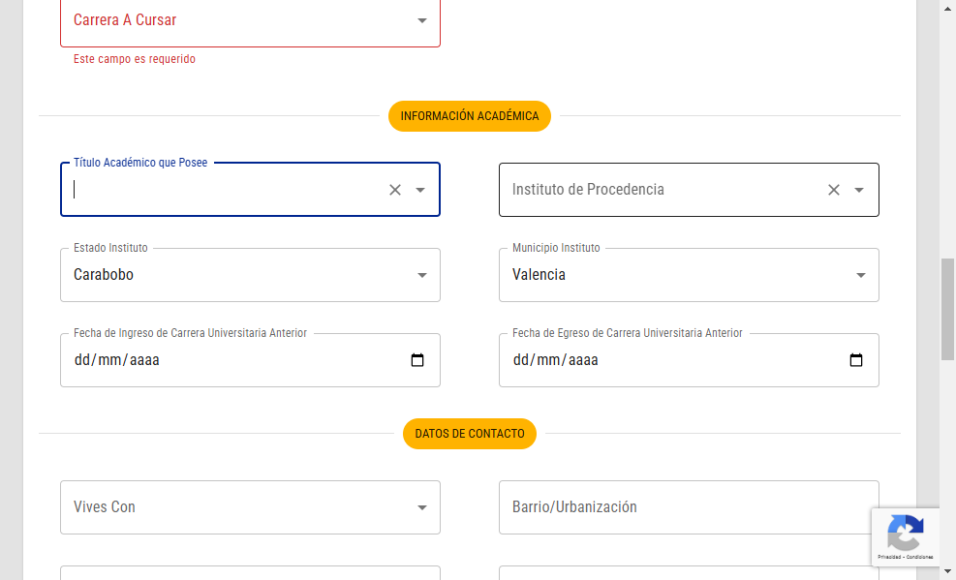Viewport: 956px width, 580px height.
Task: Click the DATOS DE CONTACTO section badge
Action: (x=470, y=434)
